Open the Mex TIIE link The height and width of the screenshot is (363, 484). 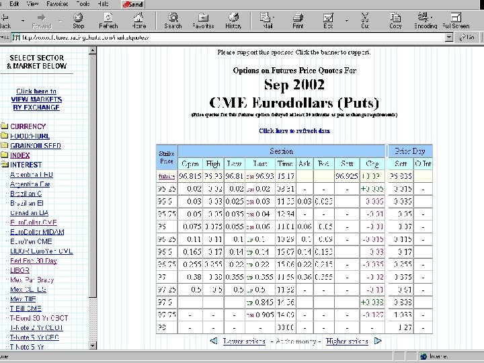23,298
